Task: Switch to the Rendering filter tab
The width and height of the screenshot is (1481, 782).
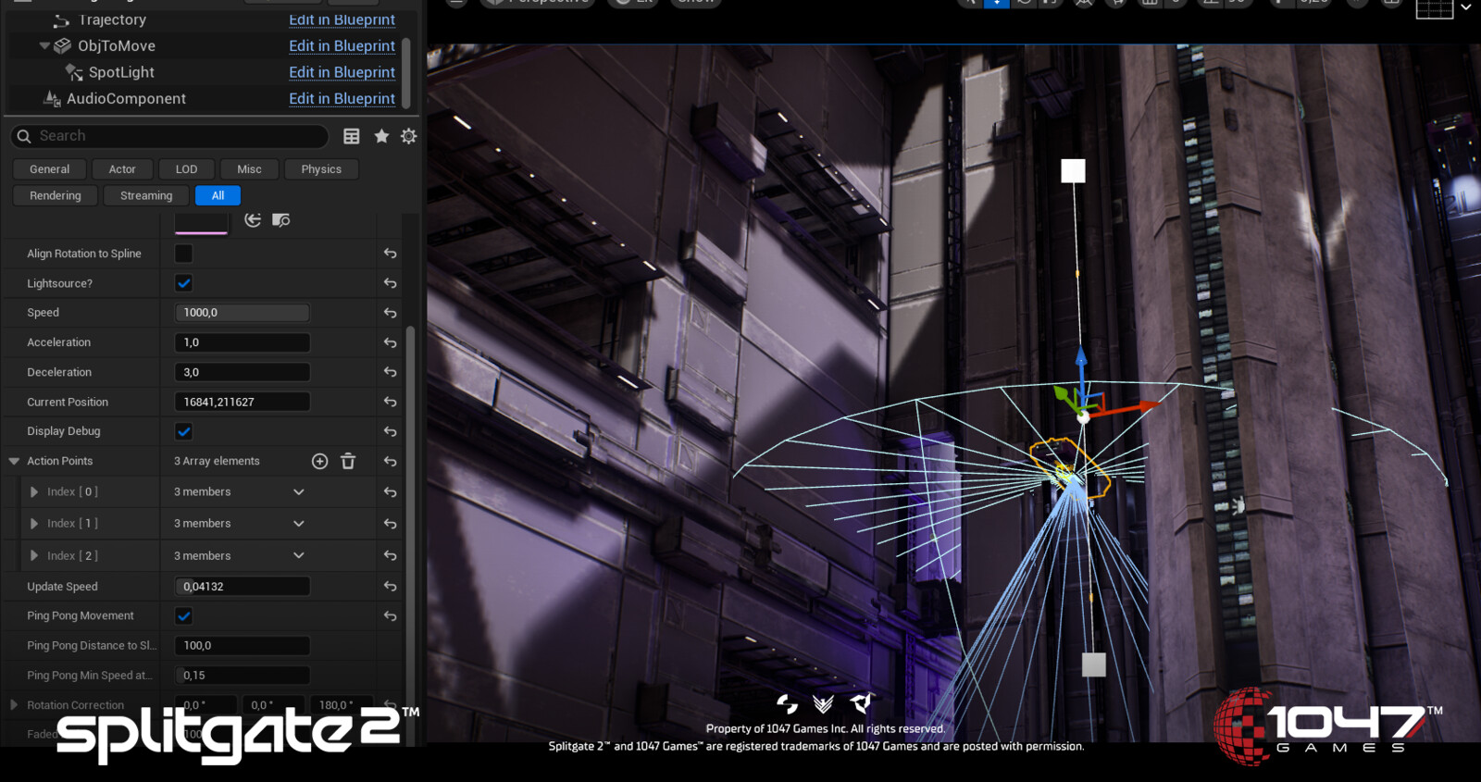Action: pos(56,195)
